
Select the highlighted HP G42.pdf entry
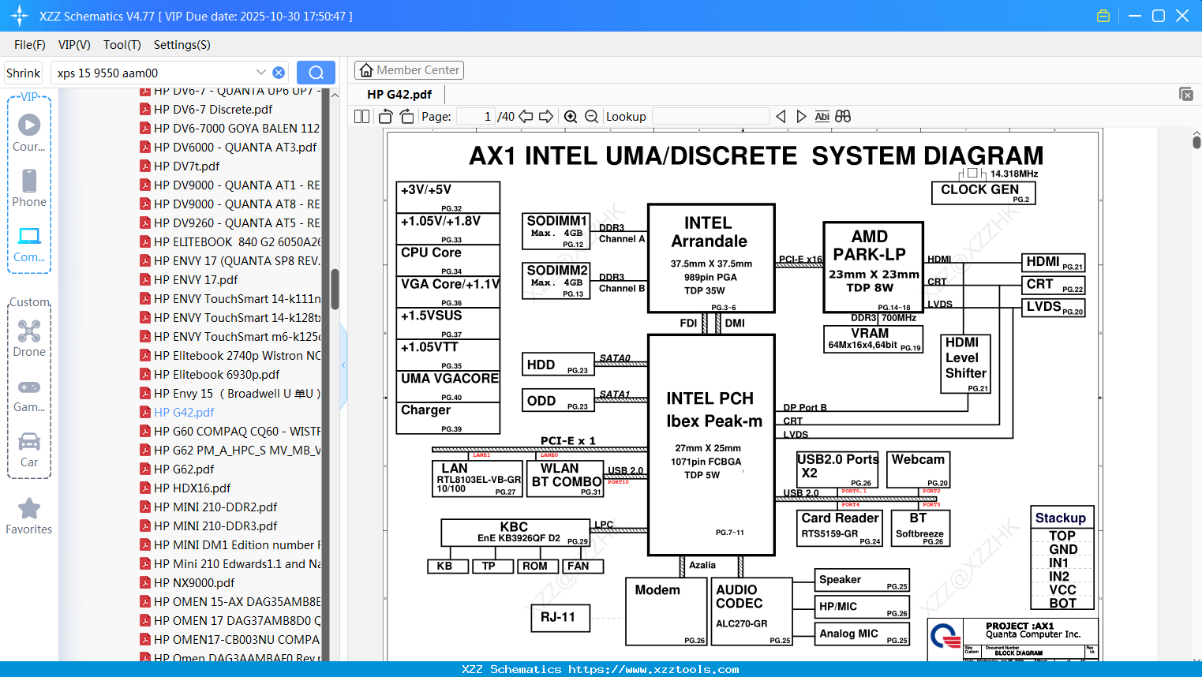(x=177, y=413)
